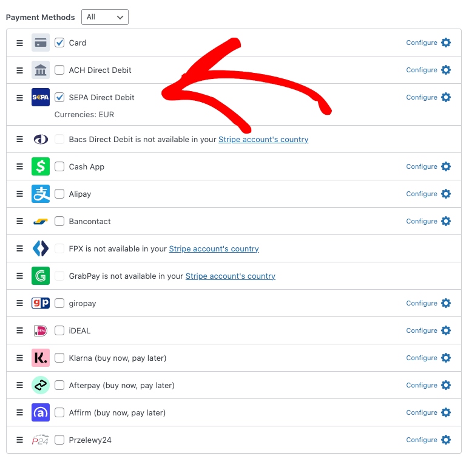
Task: Open Configure link for Klarna
Action: [422, 358]
